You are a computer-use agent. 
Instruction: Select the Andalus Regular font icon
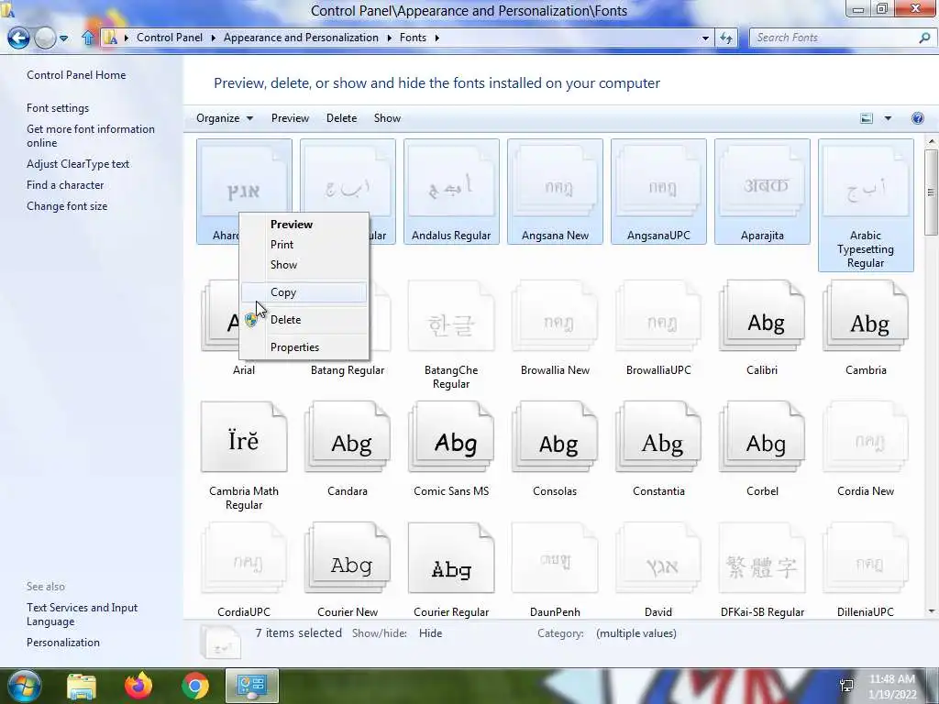point(451,192)
